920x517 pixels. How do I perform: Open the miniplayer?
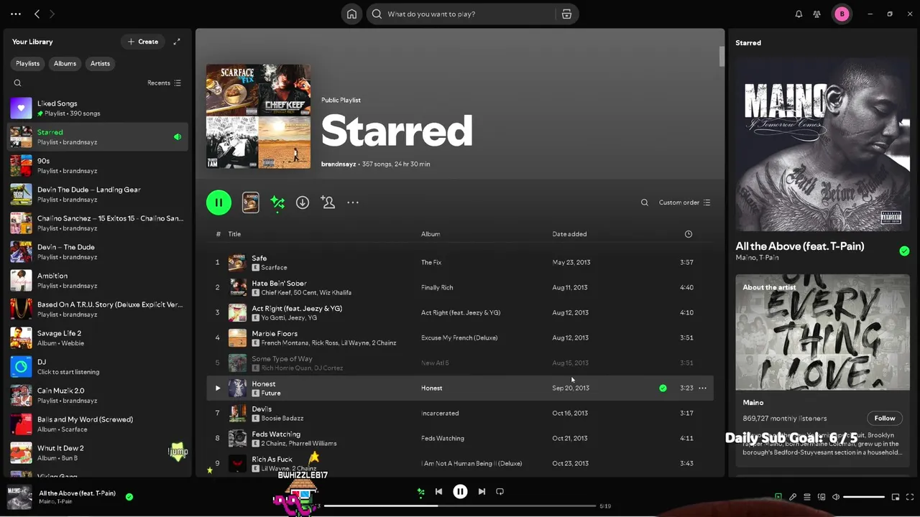point(896,497)
